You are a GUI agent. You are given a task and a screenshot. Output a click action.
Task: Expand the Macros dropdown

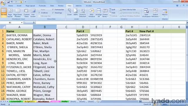tap(165, 16)
